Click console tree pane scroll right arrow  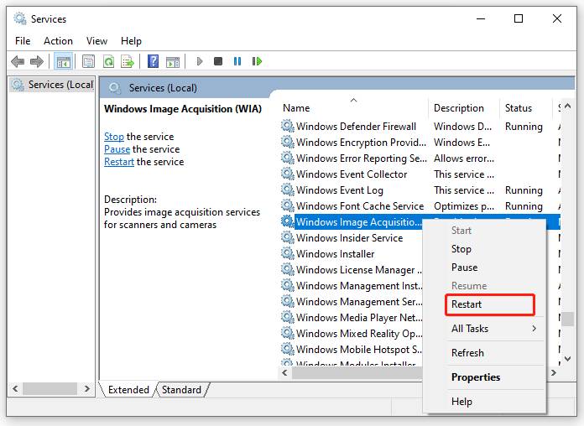point(87,389)
